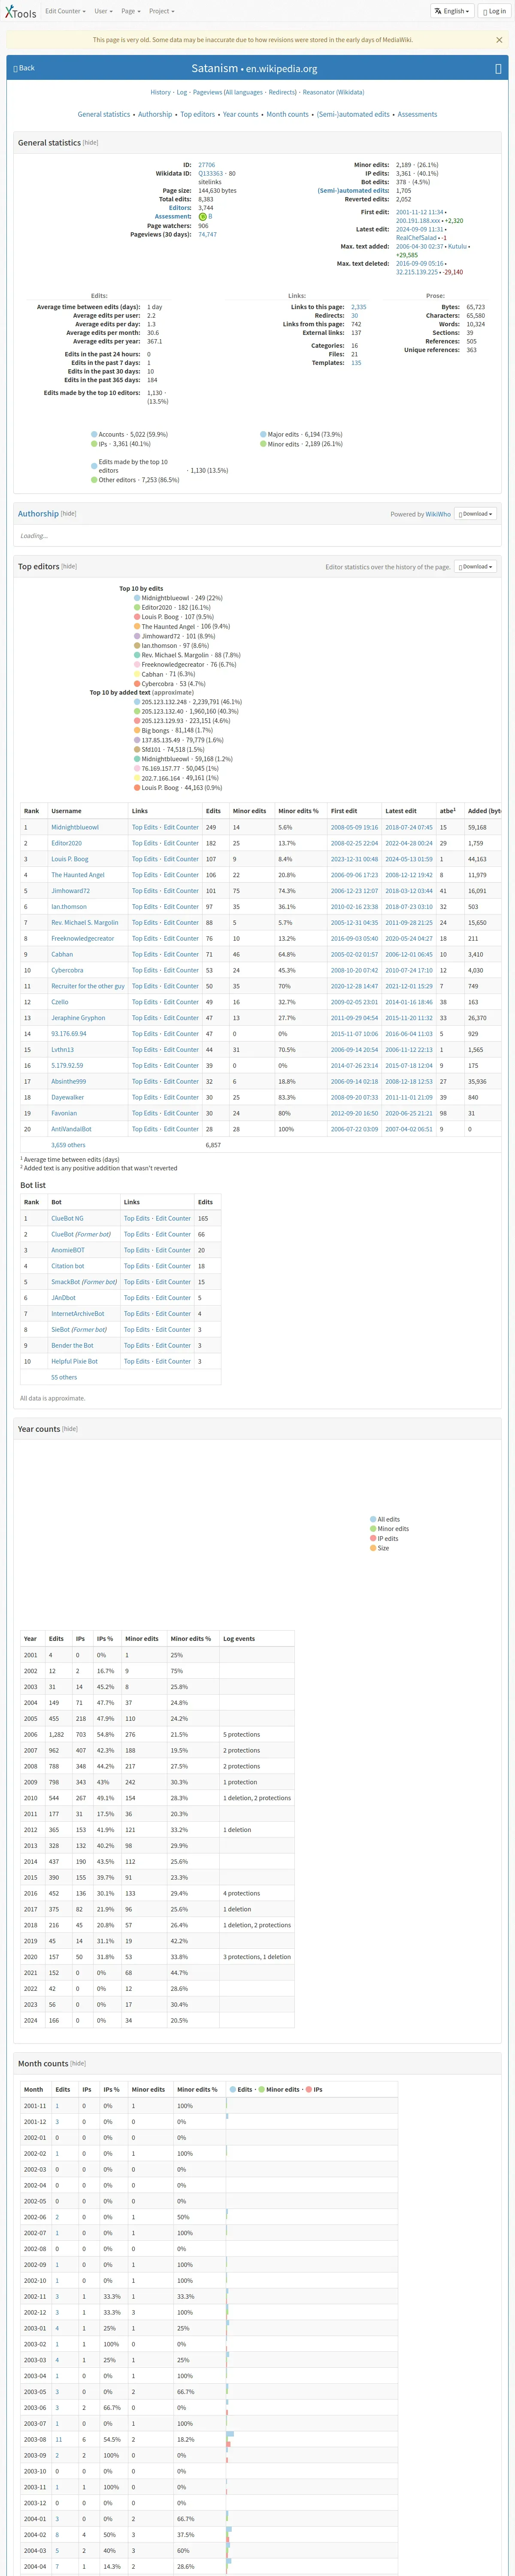Open the Authorship Download dropdown
The image size is (515, 2576).
[x=475, y=514]
